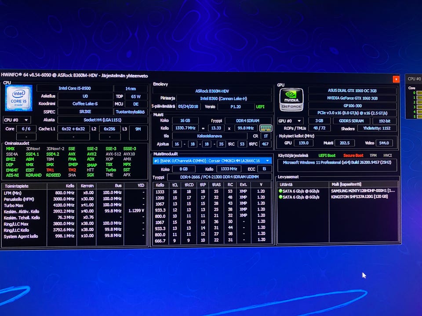Click the DDR4-2666 / PC4-21300 module type field
The height and width of the screenshot is (316, 422).
pos(219,177)
